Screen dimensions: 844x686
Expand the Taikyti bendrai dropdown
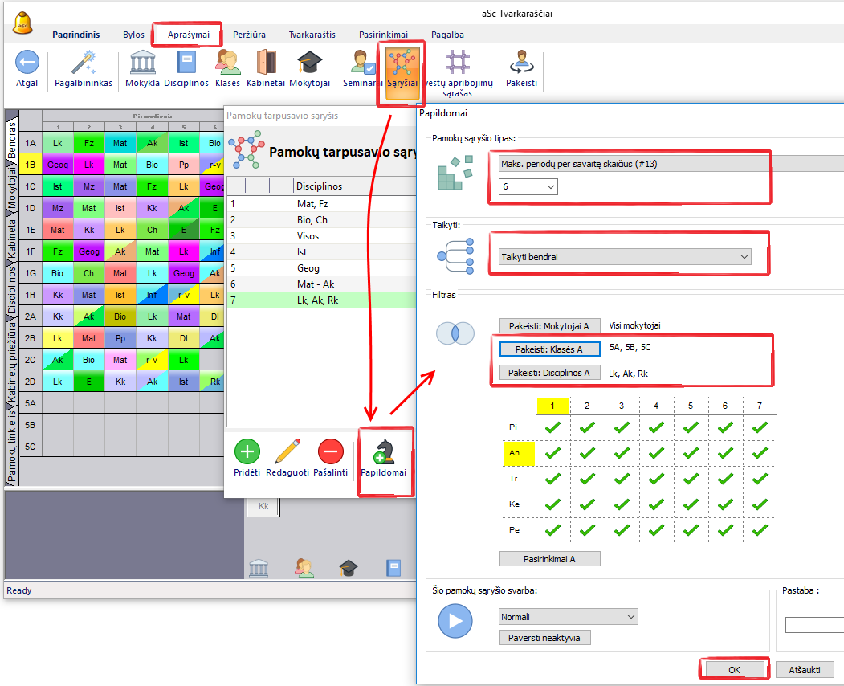tap(625, 257)
